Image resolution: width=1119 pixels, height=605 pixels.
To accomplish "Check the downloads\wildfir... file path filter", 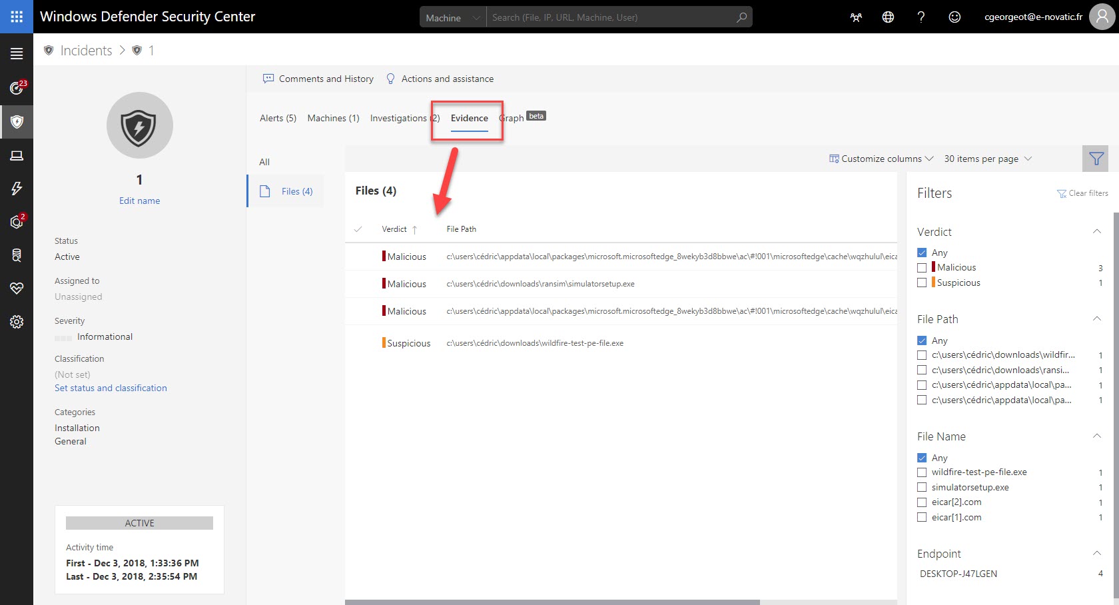I will (923, 355).
